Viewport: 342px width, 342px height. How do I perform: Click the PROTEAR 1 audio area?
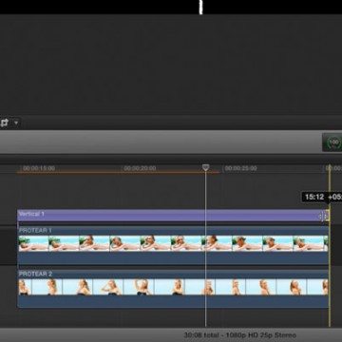tap(173, 258)
